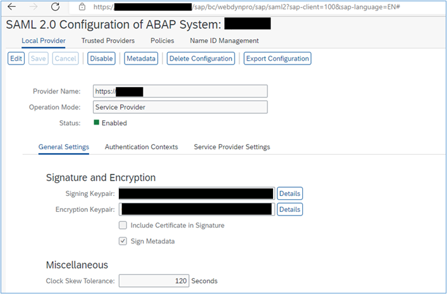The width and height of the screenshot is (447, 294).
Task: Click the 'Operation Mode:' label
Action: [x=55, y=107]
